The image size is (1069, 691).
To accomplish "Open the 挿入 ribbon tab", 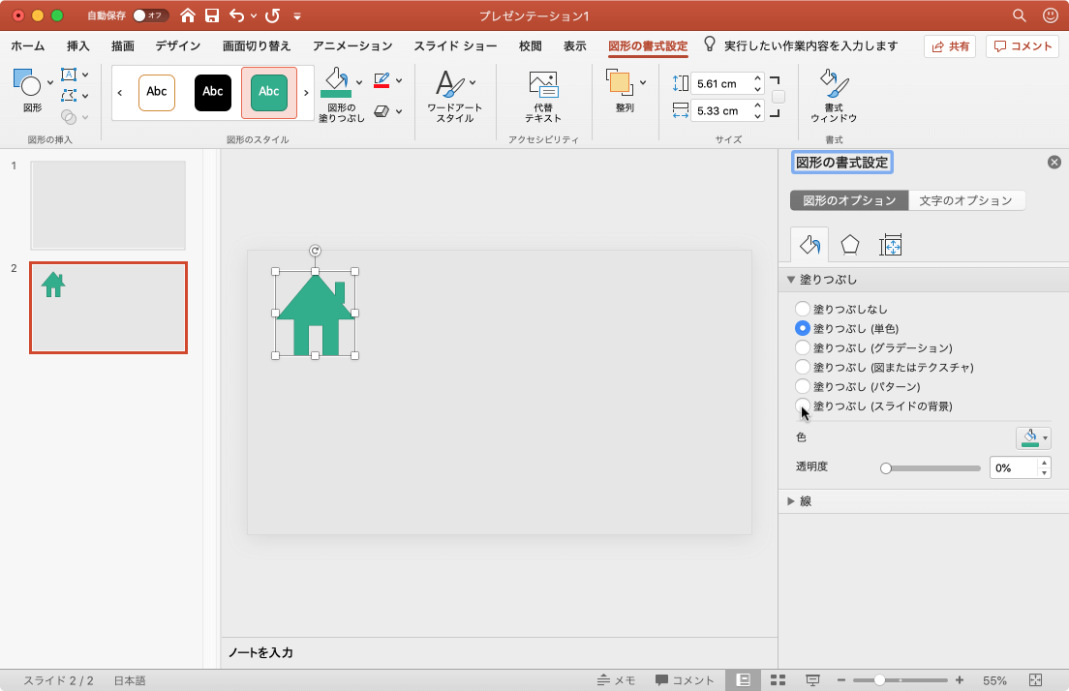I will [78, 45].
